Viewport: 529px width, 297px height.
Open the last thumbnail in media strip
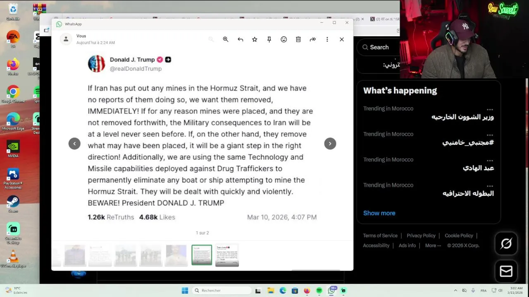[x=227, y=255]
